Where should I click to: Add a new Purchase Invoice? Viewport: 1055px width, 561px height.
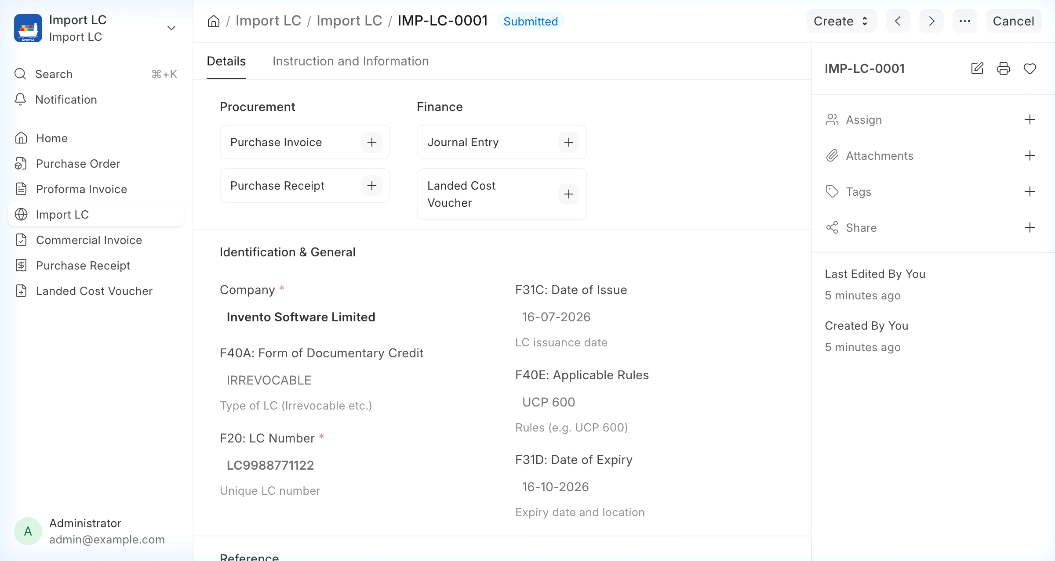[x=372, y=142]
